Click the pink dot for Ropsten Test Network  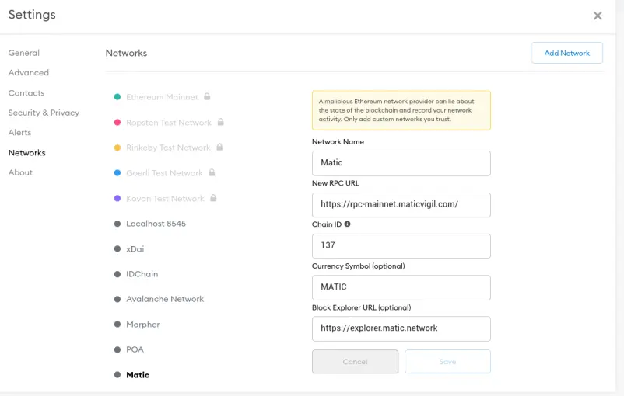coord(117,123)
